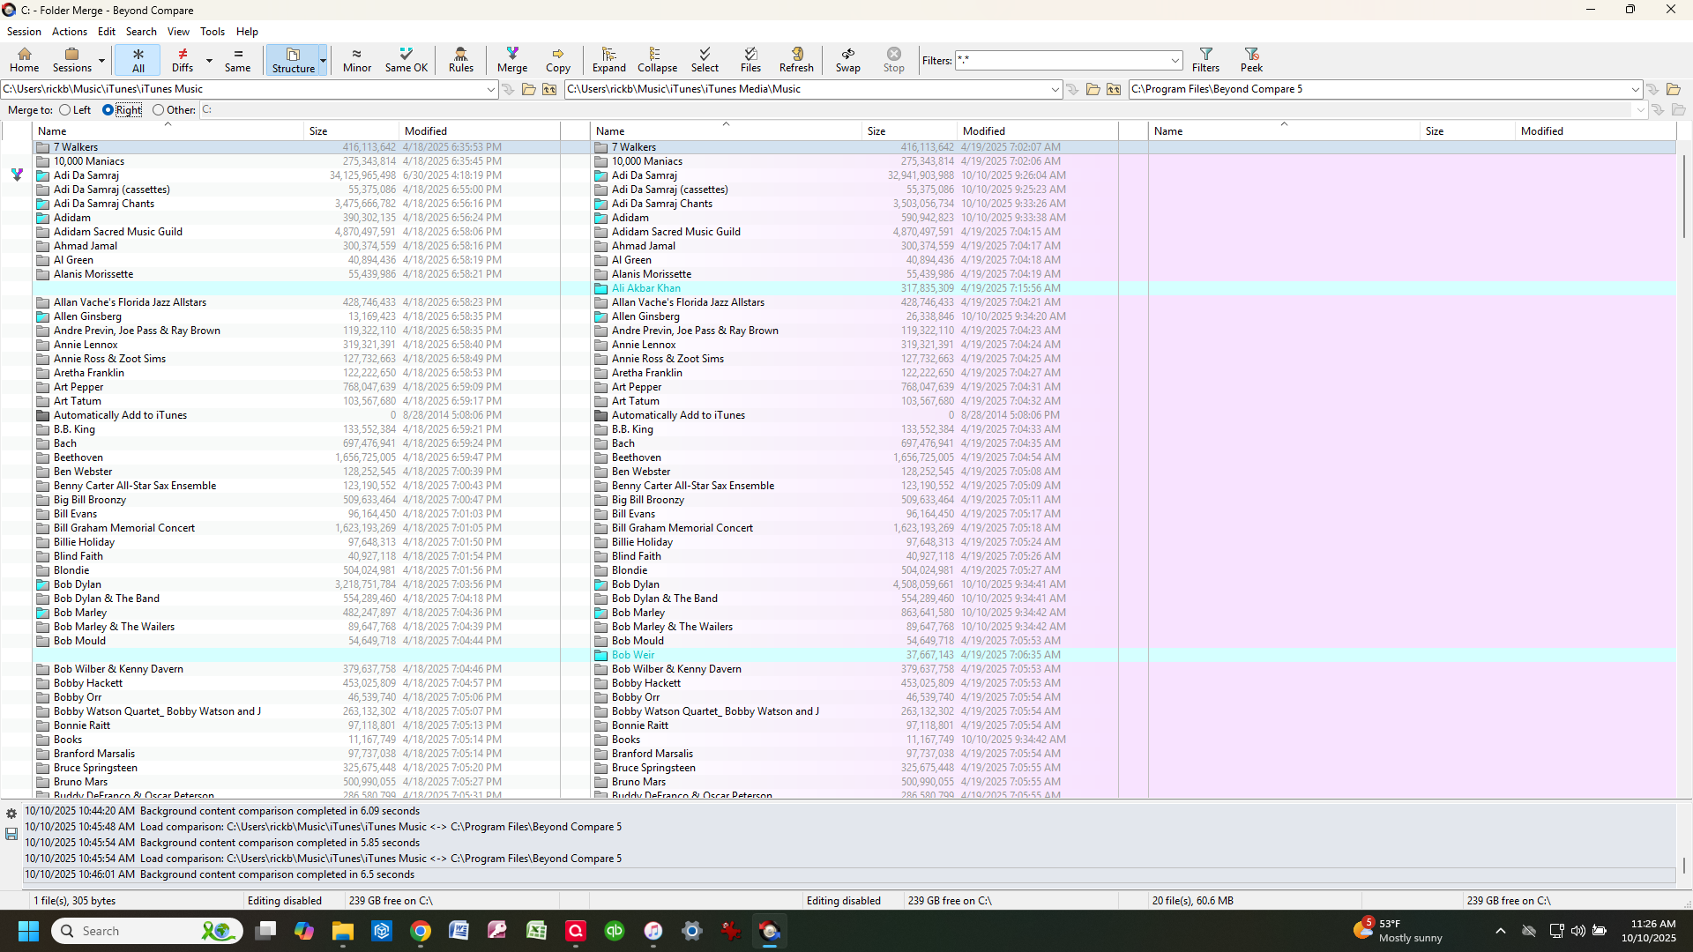1693x952 pixels.
Task: Open the Filters combo box dropdown
Action: [1175, 61]
